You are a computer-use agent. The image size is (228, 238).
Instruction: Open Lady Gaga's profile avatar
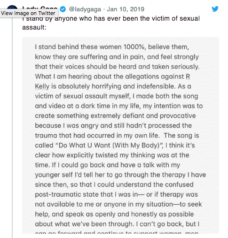click(x=12, y=7)
